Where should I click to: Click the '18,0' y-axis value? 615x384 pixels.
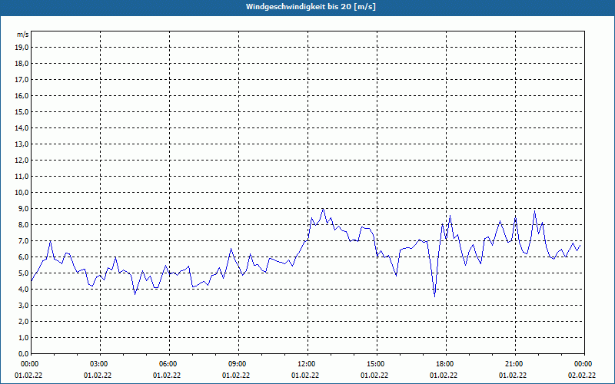22,64
